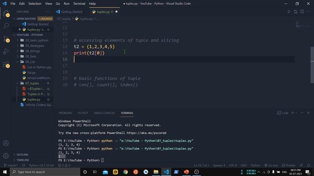
Task: Run Python file with play button
Action: 289,12
